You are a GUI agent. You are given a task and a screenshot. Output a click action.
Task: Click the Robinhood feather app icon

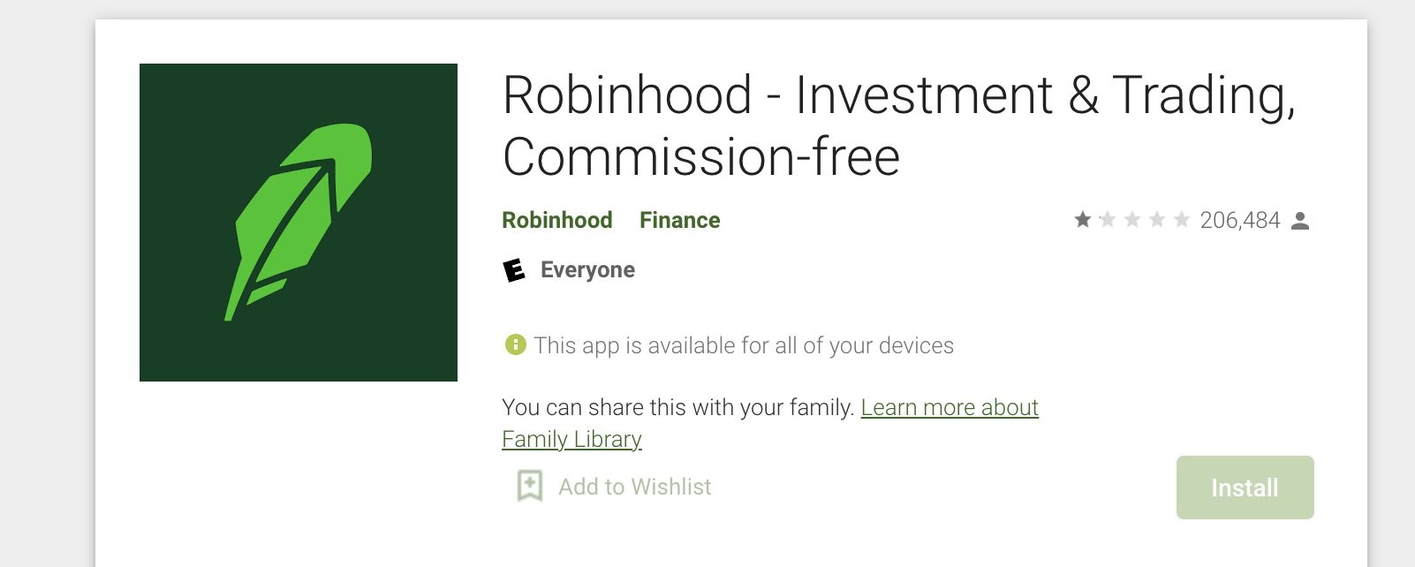[299, 223]
